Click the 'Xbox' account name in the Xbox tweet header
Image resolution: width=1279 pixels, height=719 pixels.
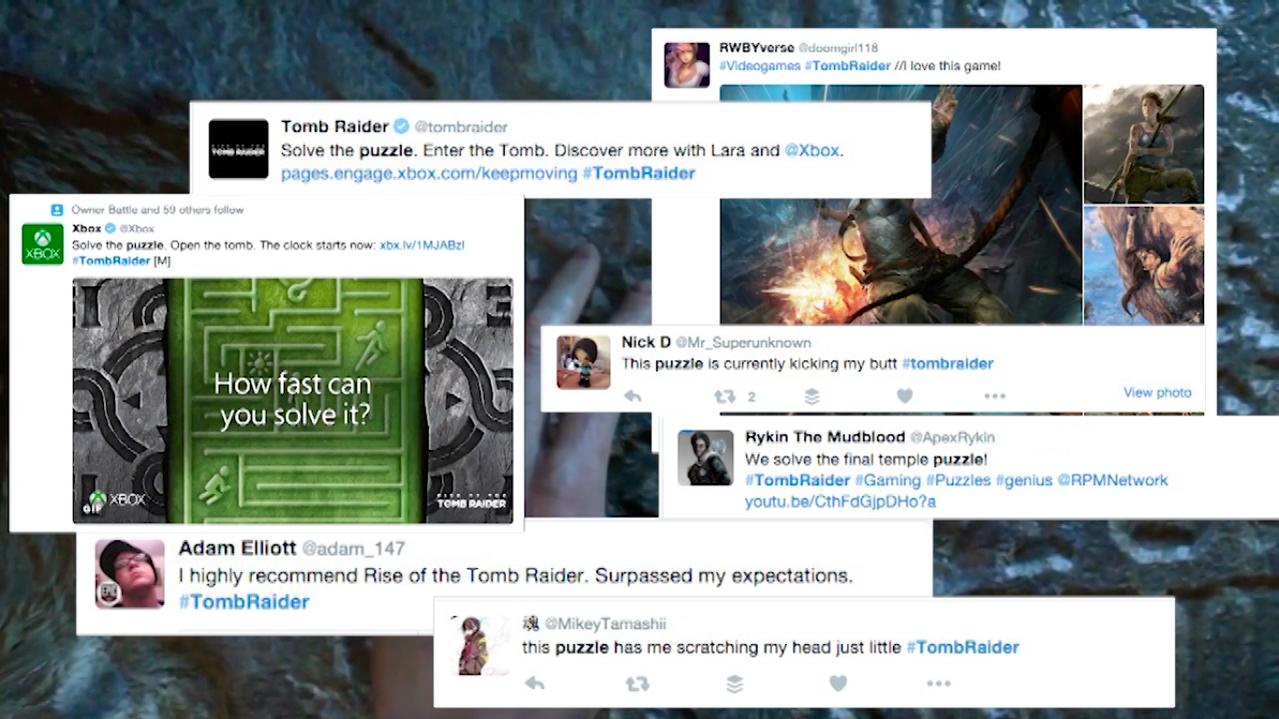click(x=87, y=228)
